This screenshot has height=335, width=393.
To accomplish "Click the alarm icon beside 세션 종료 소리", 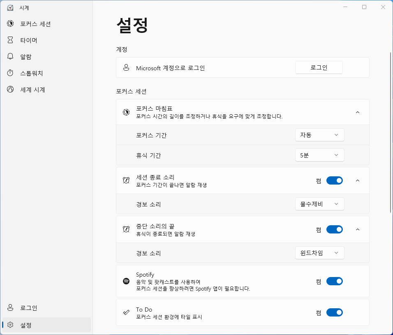I will [126, 180].
